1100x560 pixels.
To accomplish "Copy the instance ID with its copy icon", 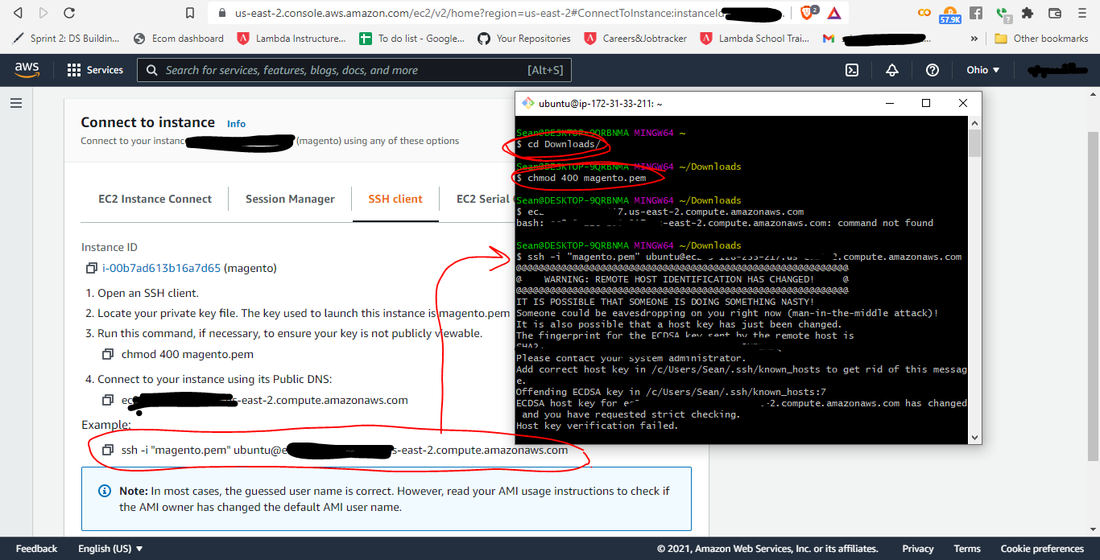I will pos(91,268).
